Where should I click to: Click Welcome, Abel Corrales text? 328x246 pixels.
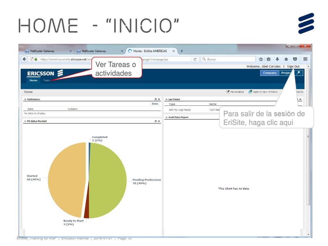263,66
